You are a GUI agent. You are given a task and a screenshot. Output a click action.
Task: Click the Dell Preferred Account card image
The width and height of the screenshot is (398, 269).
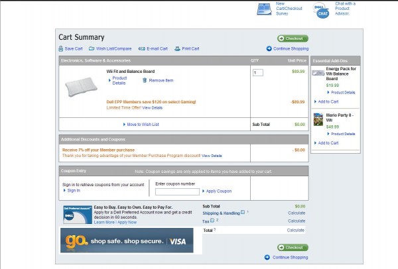pos(78,215)
